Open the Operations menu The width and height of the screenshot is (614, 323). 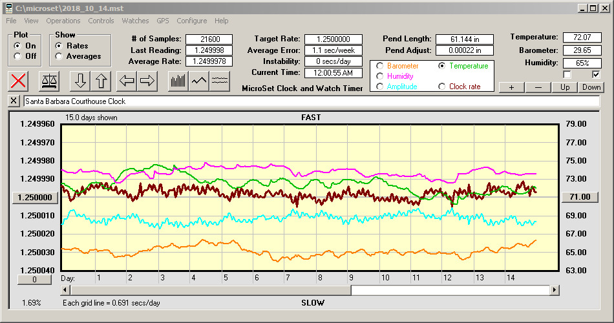pyautogui.click(x=63, y=21)
